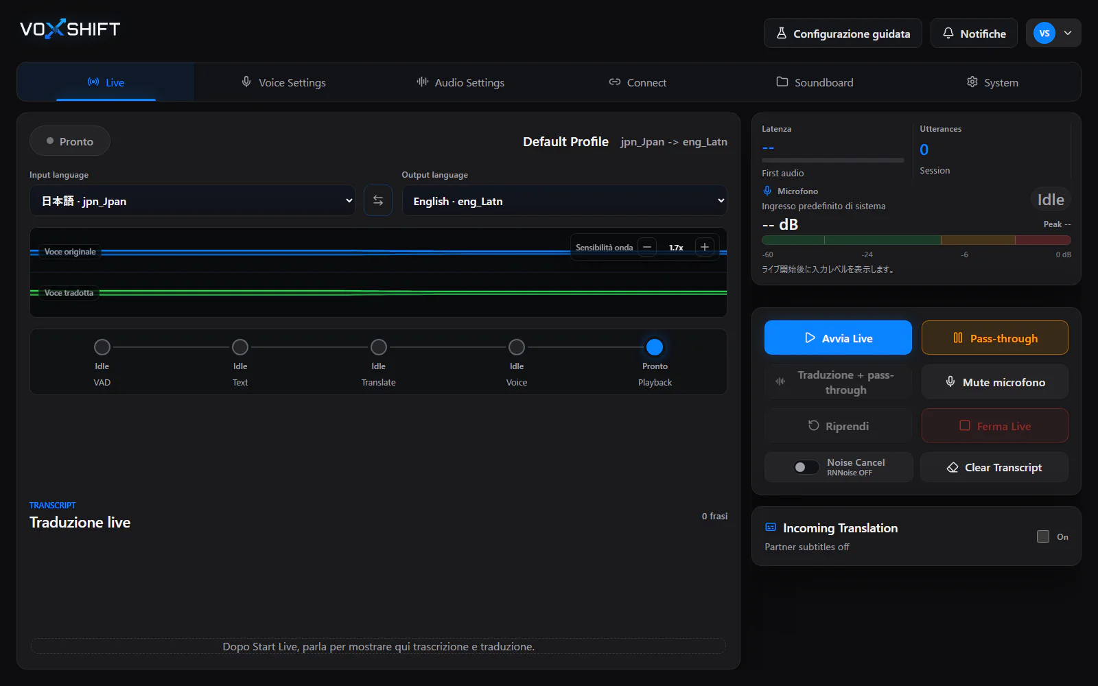Open the Voice Settings tab
1098x686 pixels.
tap(283, 82)
